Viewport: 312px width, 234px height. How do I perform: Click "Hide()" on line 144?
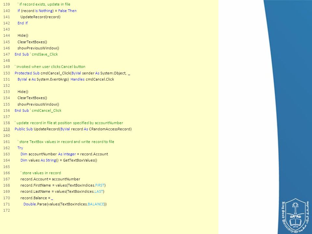pyautogui.click(x=23, y=35)
